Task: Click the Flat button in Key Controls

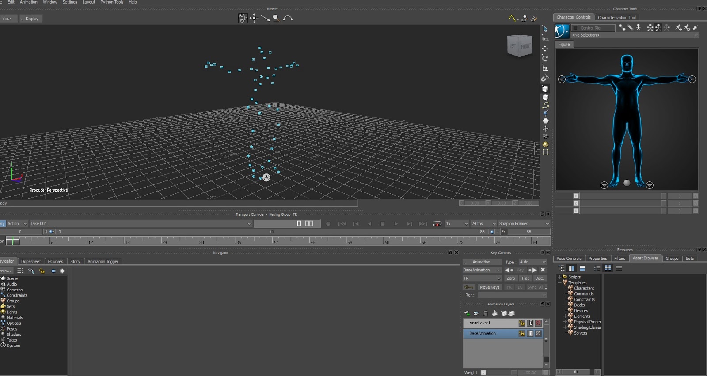Action: tap(525, 278)
